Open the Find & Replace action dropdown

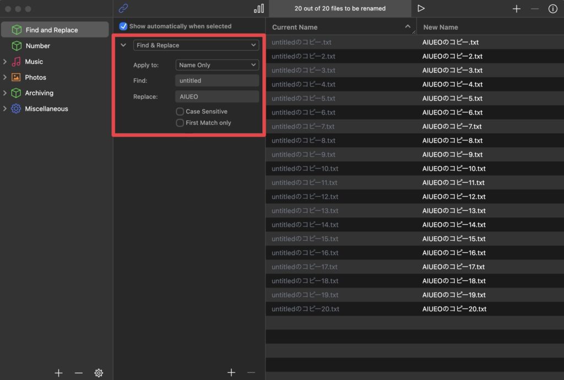pos(196,45)
